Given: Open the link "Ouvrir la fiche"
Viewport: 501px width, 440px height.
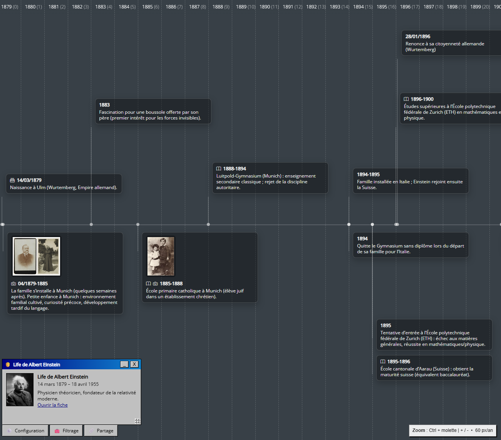Looking at the screenshot, I should (x=52, y=405).
